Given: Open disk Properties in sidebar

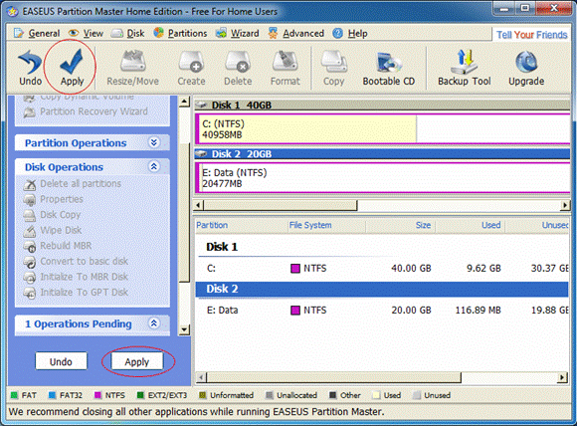Looking at the screenshot, I should [x=54, y=199].
